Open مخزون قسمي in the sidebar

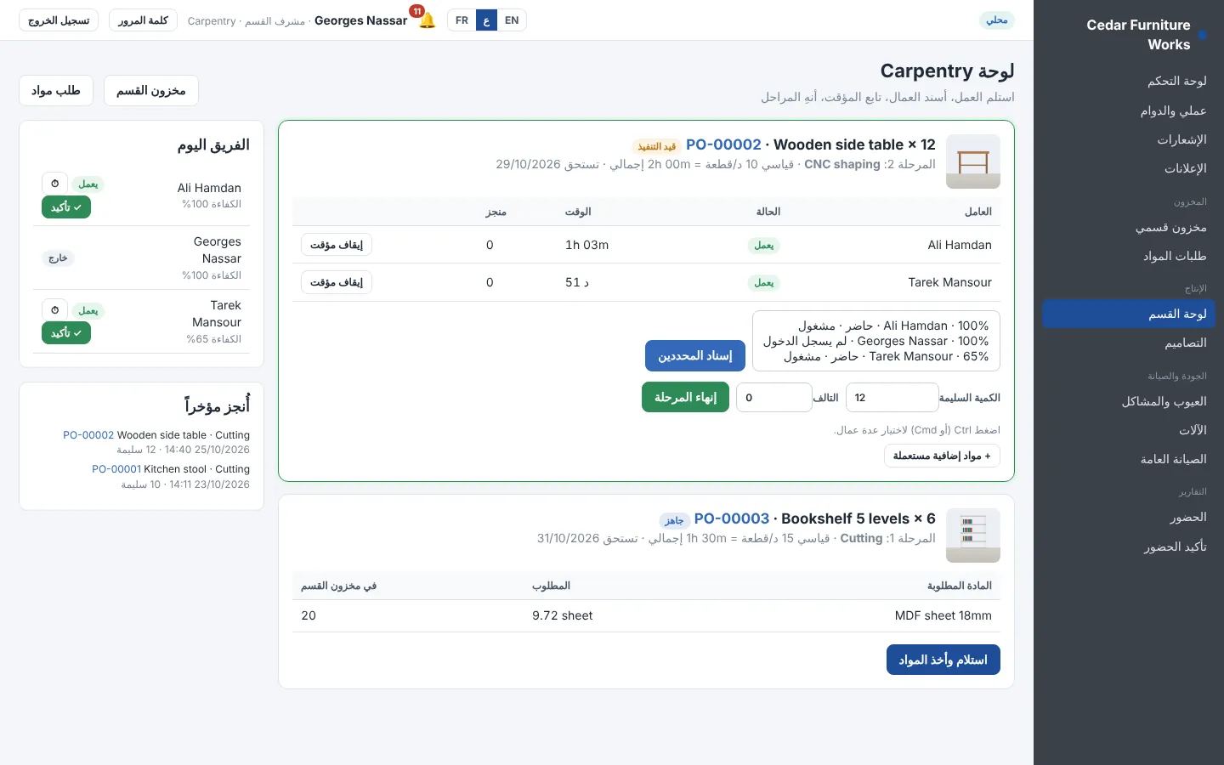point(1129,227)
